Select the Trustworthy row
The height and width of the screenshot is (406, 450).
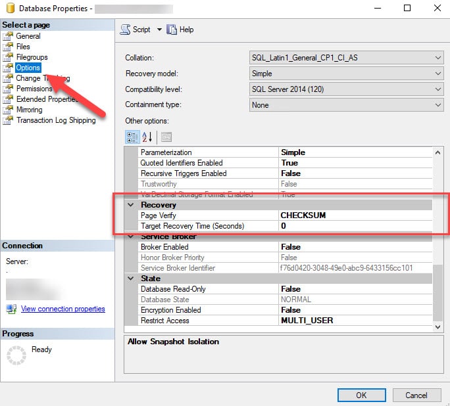(285, 184)
